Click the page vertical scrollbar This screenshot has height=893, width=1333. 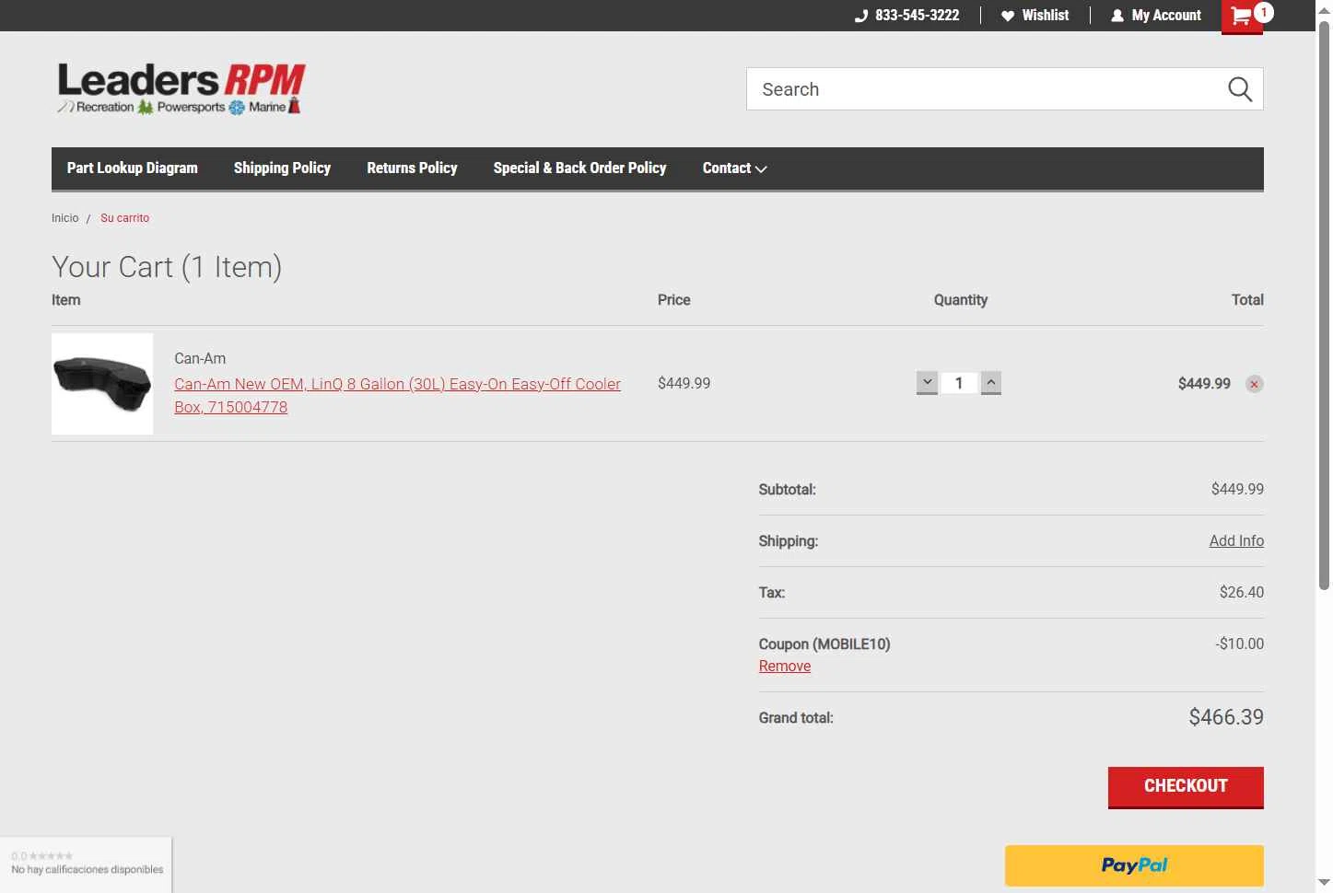pos(1324,304)
